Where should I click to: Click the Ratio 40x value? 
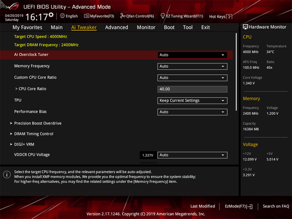coord(269,68)
